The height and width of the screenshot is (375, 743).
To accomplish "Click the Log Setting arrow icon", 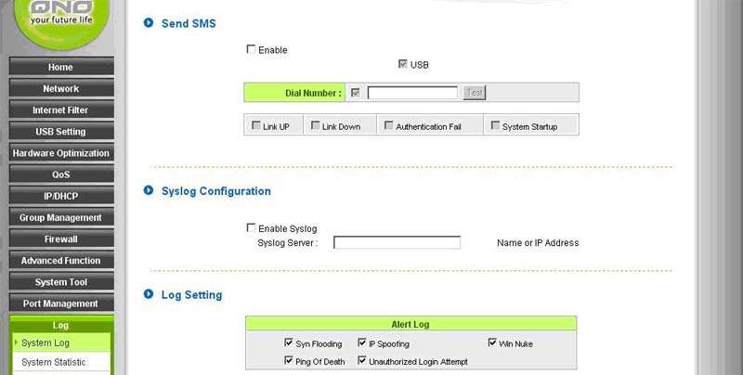I will 149,295.
